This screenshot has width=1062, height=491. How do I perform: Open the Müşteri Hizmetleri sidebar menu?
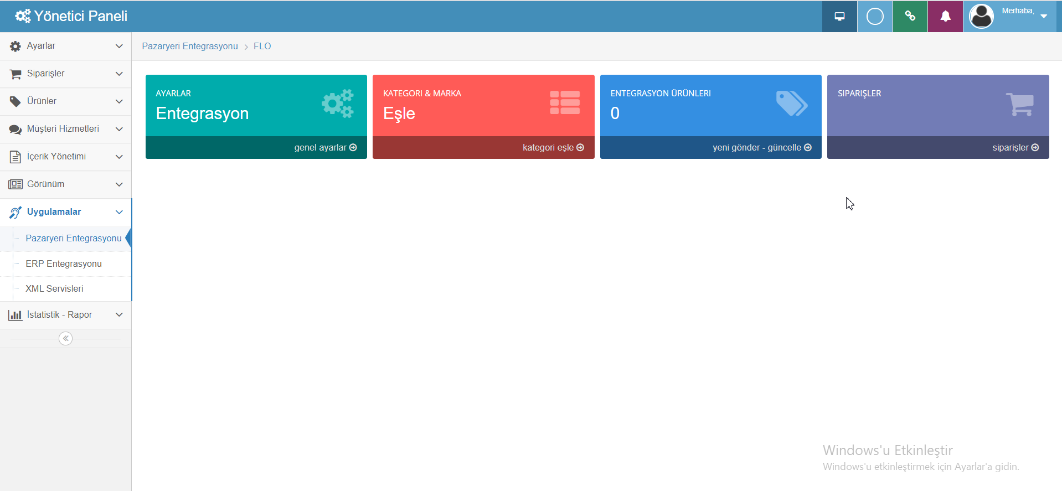(65, 129)
